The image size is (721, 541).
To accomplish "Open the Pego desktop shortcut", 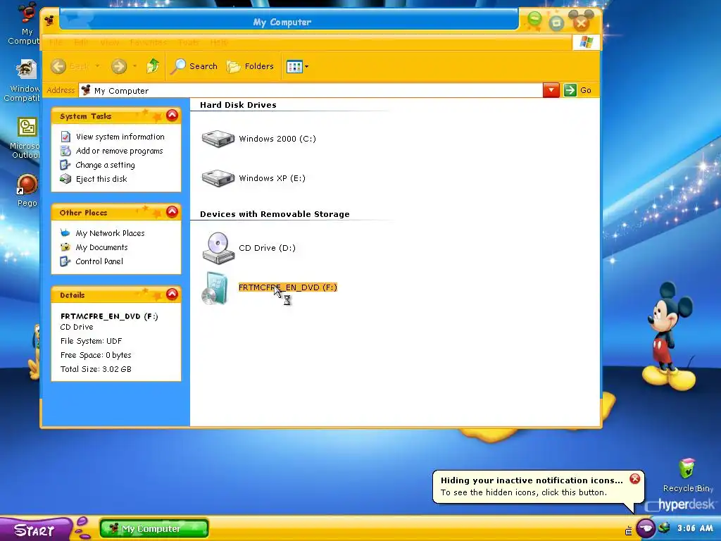I will click(27, 190).
